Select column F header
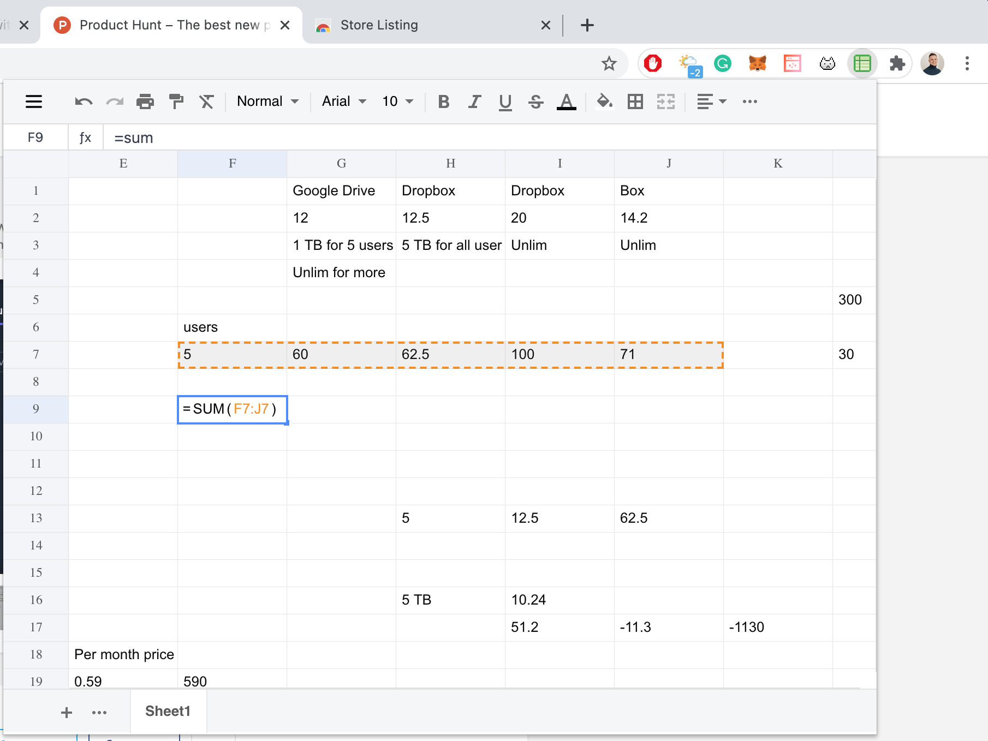 [233, 164]
